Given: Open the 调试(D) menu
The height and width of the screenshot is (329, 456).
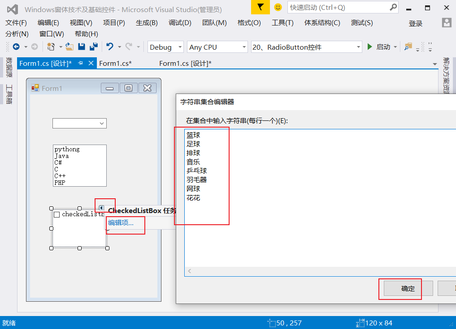Looking at the screenshot, I should (x=180, y=23).
